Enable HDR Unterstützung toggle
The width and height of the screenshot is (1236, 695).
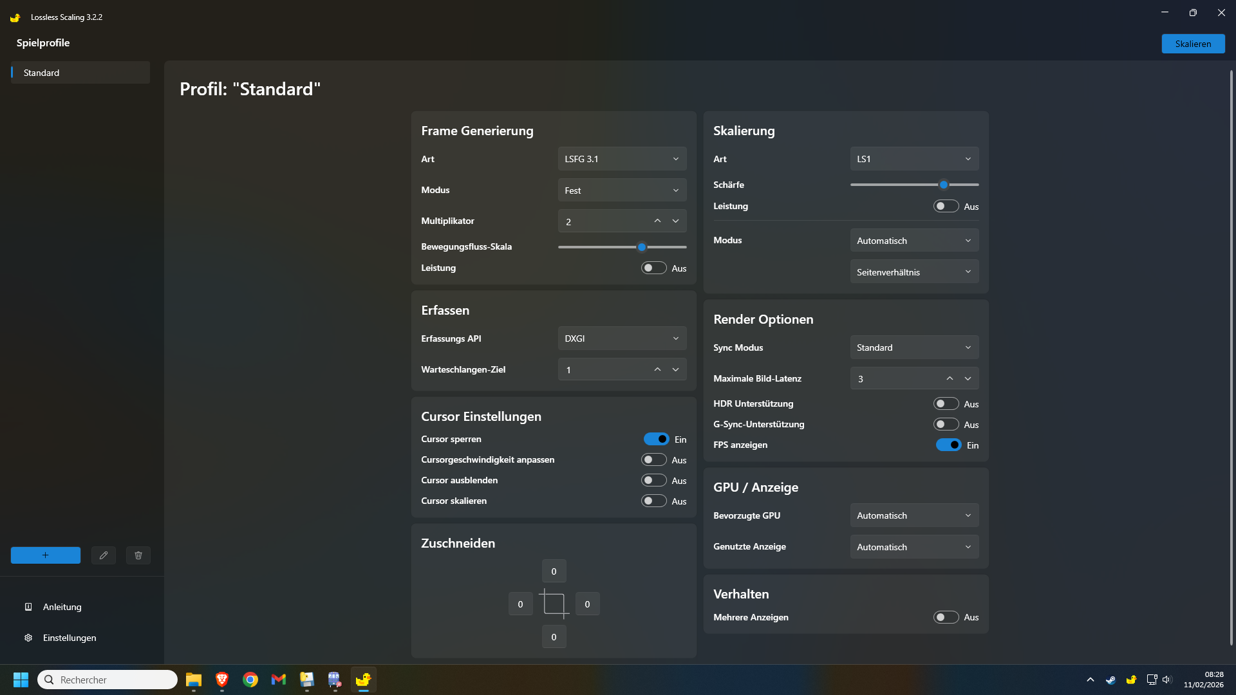[946, 403]
